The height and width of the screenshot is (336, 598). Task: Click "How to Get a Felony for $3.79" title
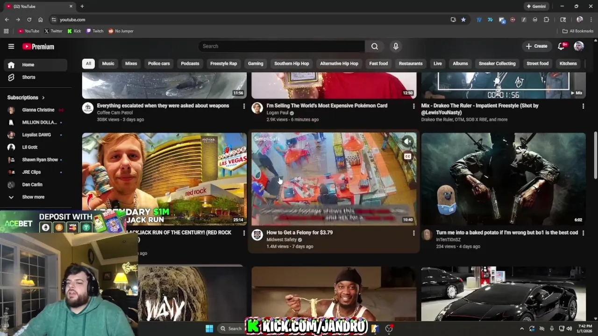pos(299,232)
